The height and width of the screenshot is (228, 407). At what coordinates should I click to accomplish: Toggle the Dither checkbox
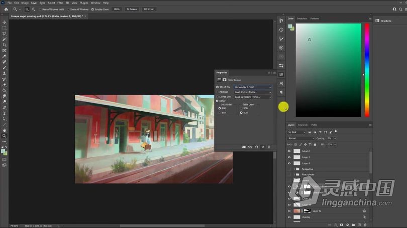tap(217, 101)
